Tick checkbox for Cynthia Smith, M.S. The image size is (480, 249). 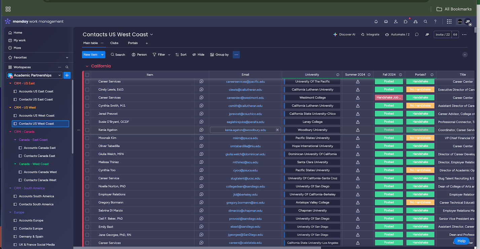(87, 106)
